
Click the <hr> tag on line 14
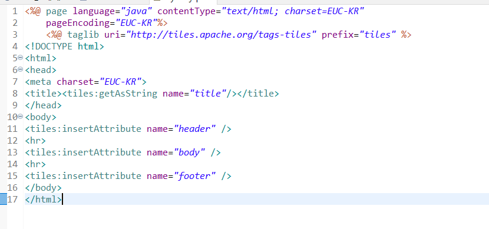point(35,164)
